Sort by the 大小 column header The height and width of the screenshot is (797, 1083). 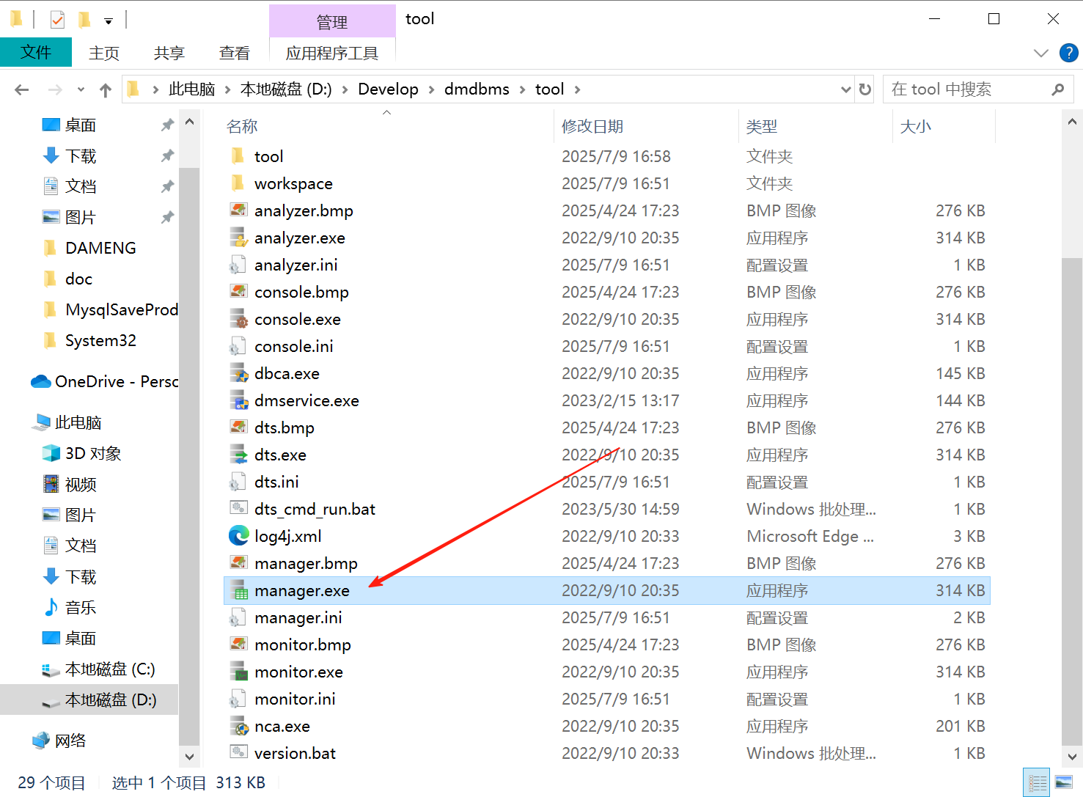(x=916, y=126)
